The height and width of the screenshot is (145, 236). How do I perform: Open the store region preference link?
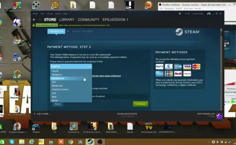click(106, 76)
